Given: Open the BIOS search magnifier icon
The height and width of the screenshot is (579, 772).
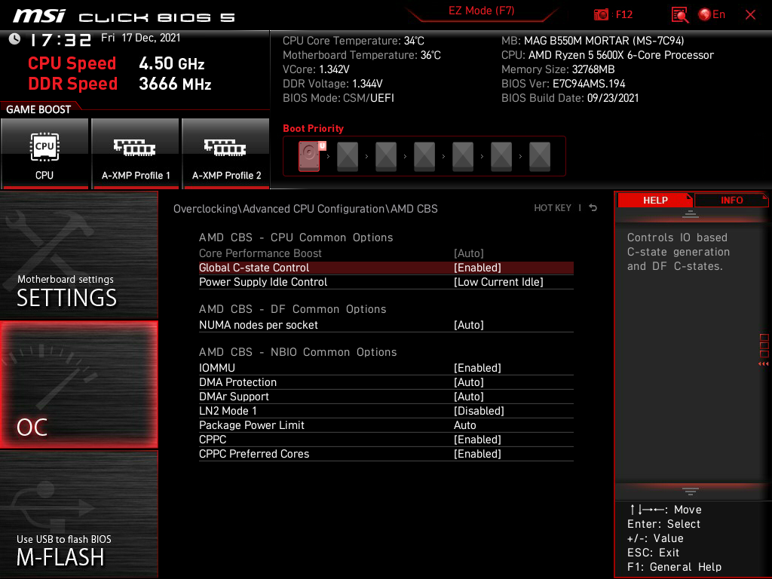Looking at the screenshot, I should 679,15.
